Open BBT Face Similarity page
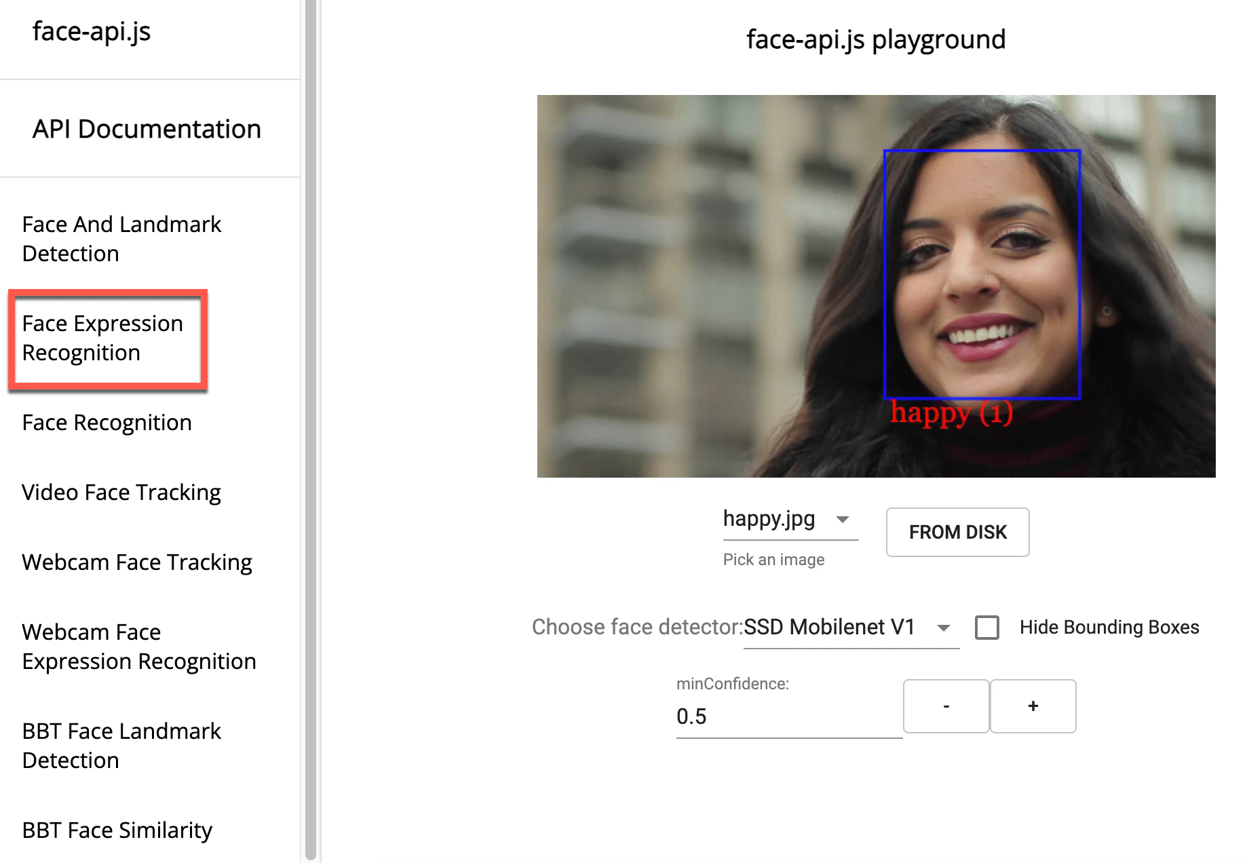Image resolution: width=1247 pixels, height=863 pixels. pyautogui.click(x=117, y=830)
